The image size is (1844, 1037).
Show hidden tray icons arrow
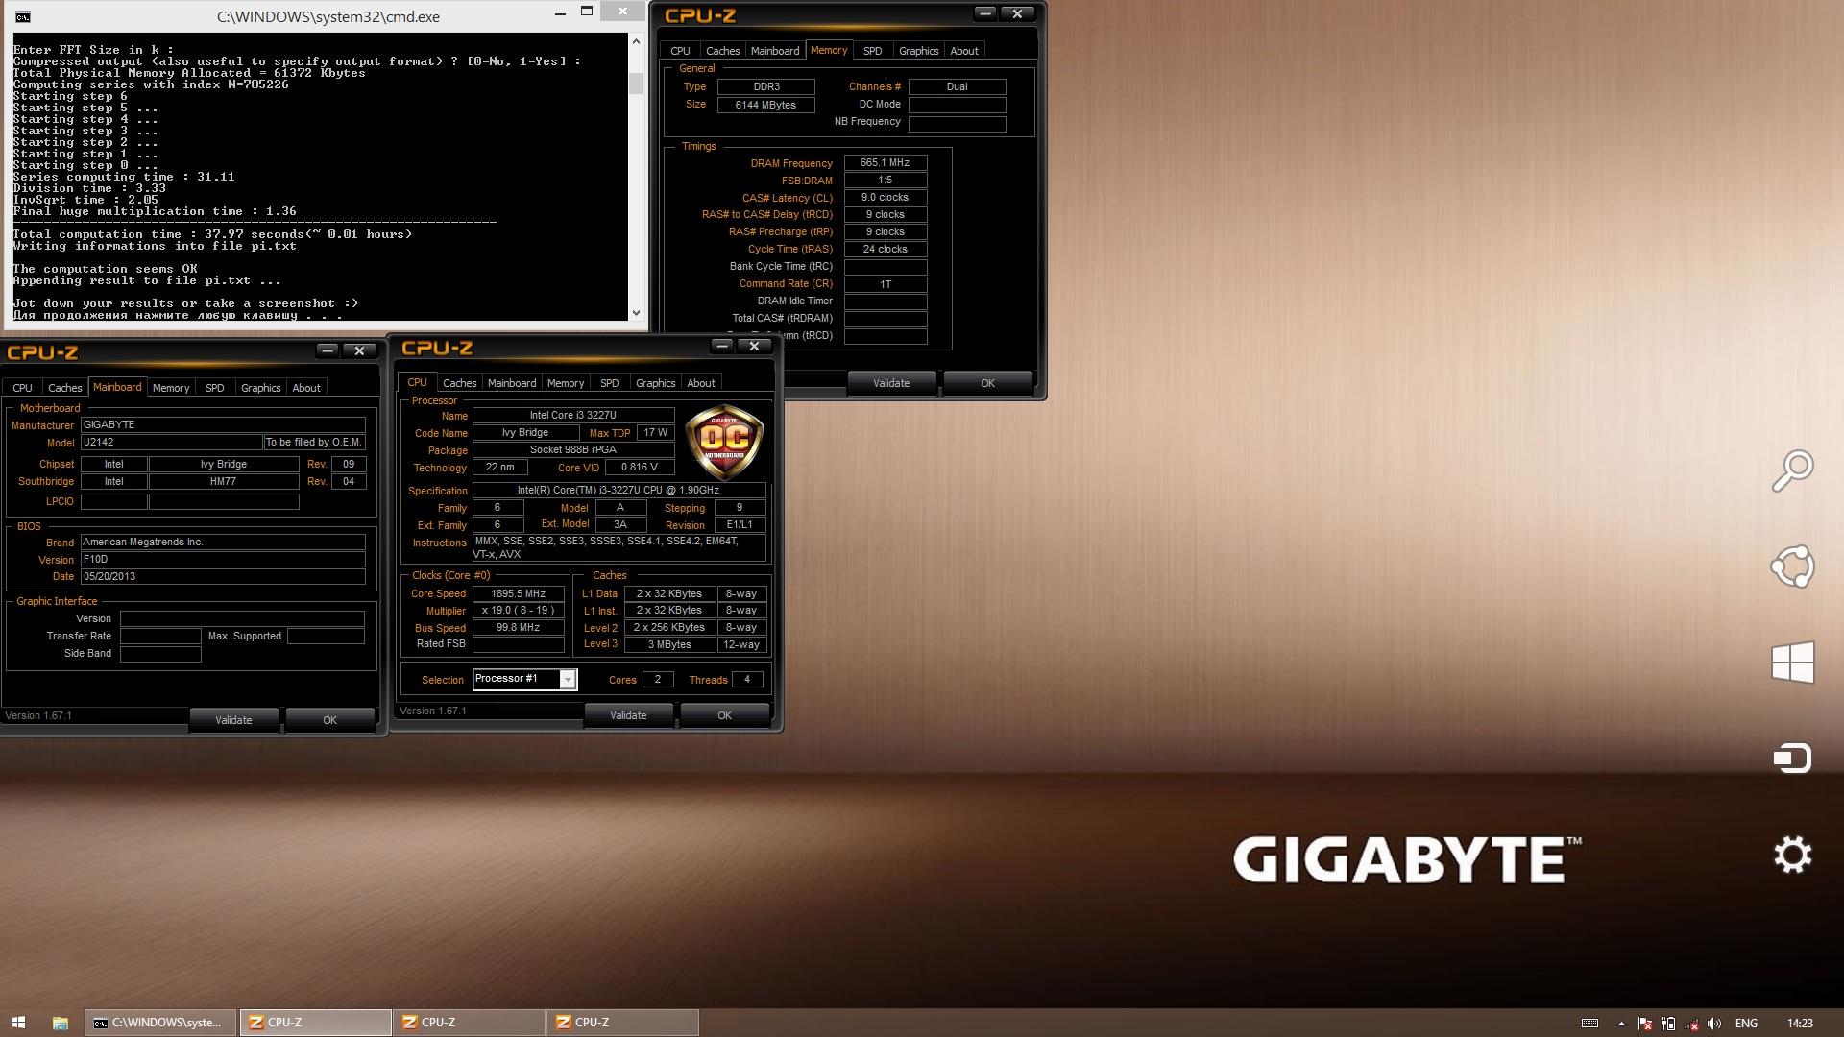click(1621, 1024)
